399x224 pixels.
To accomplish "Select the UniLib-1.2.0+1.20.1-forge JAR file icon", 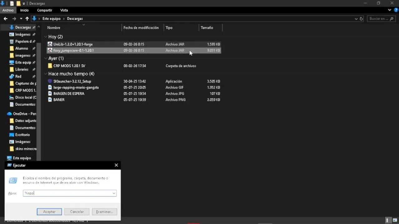I will [50, 44].
